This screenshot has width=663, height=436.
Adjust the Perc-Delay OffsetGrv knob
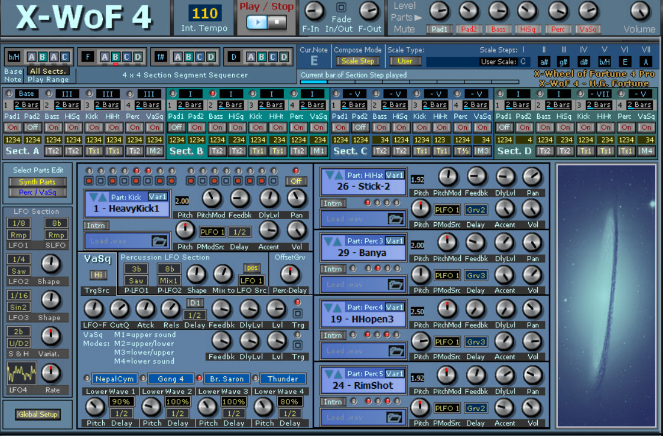tap(290, 274)
